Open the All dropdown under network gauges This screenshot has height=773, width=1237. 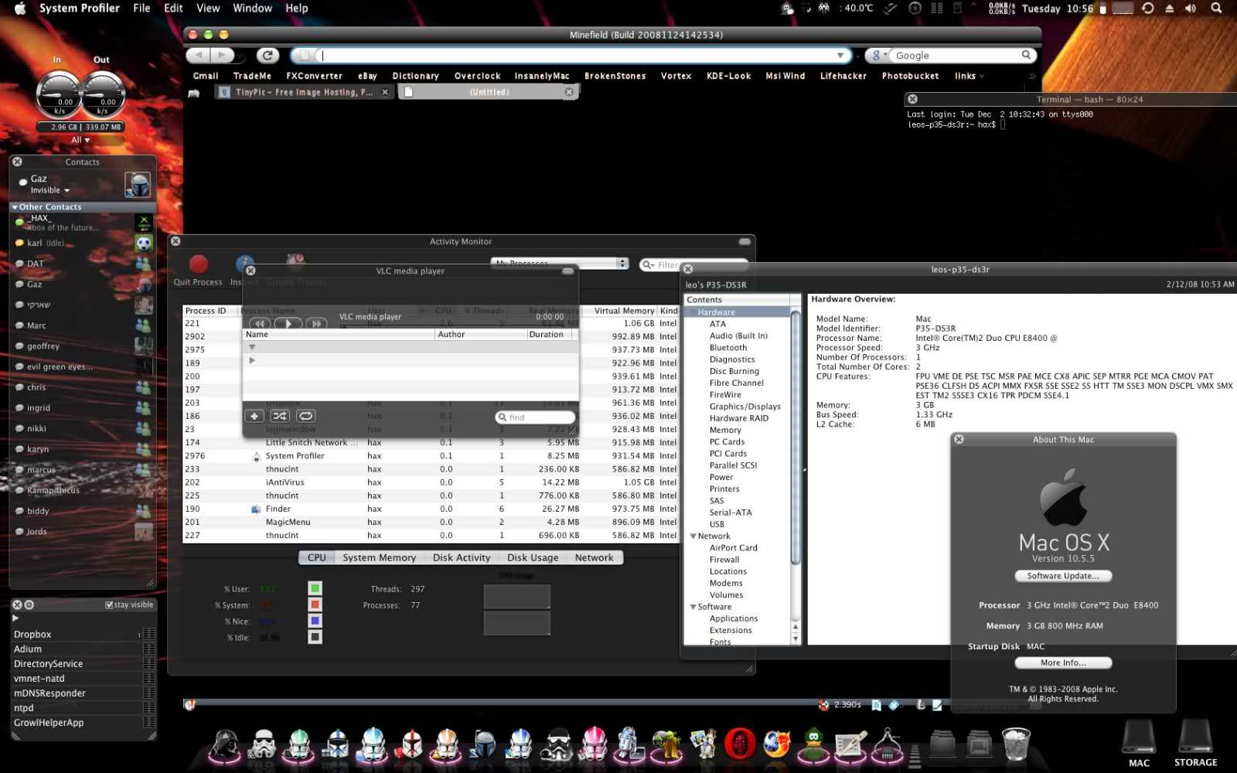coord(80,140)
